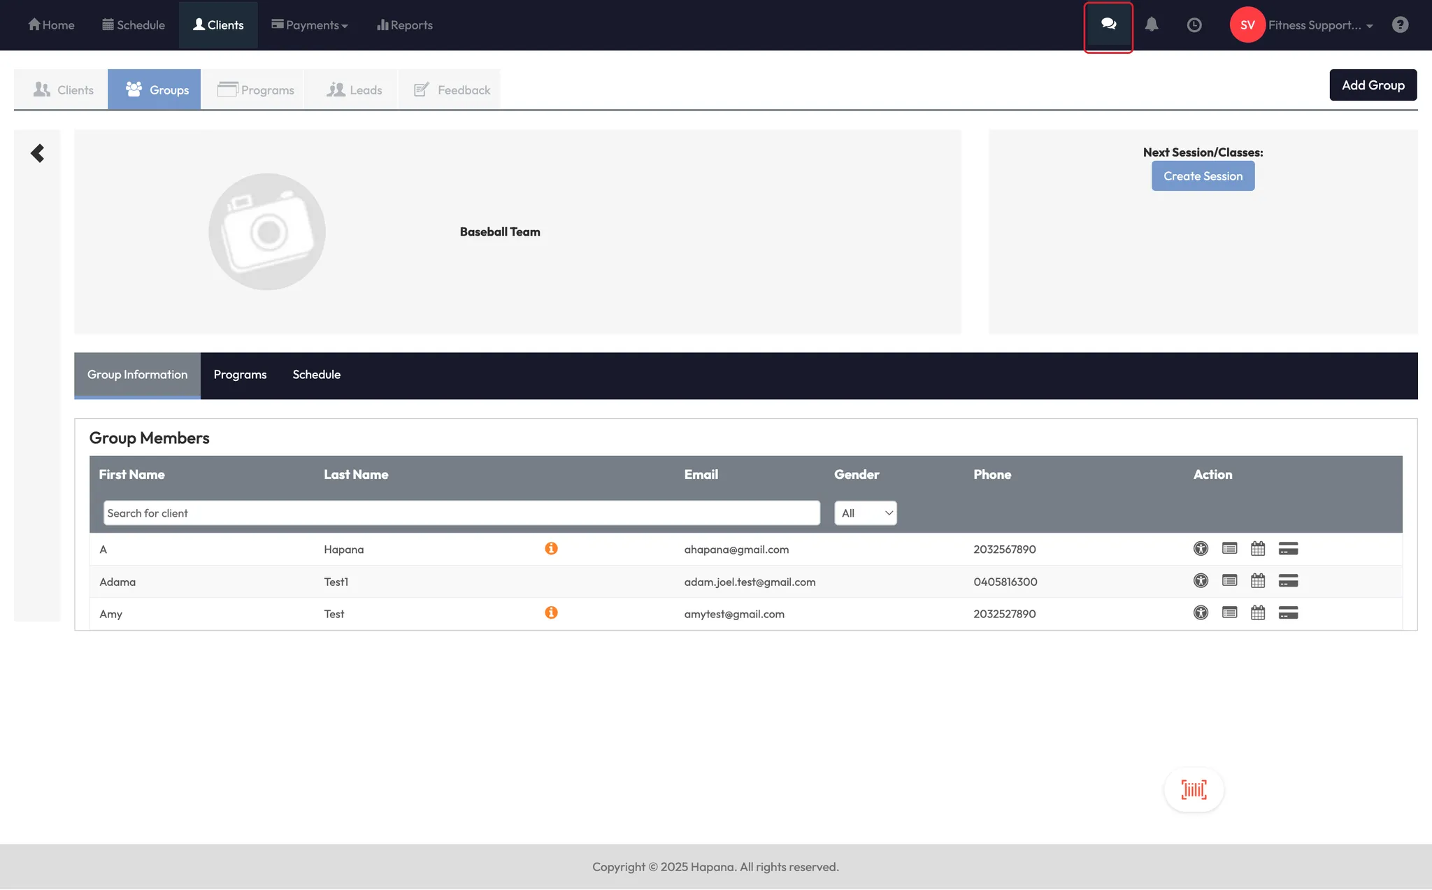Open the chat messages icon
This screenshot has width=1432, height=890.
coord(1108,25)
